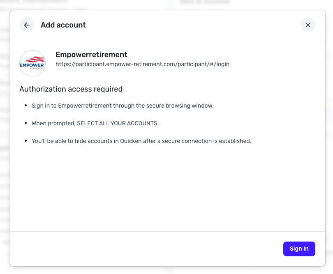Click the secure browsing window instruction
The width and height of the screenshot is (333, 274).
coord(123,106)
